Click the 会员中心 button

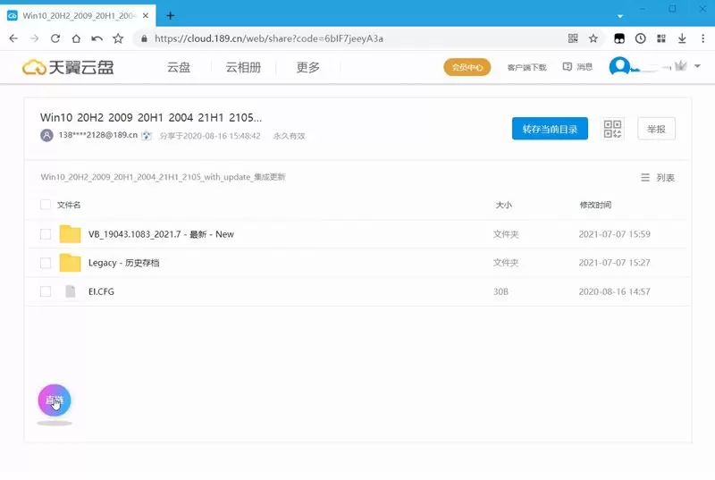click(467, 67)
